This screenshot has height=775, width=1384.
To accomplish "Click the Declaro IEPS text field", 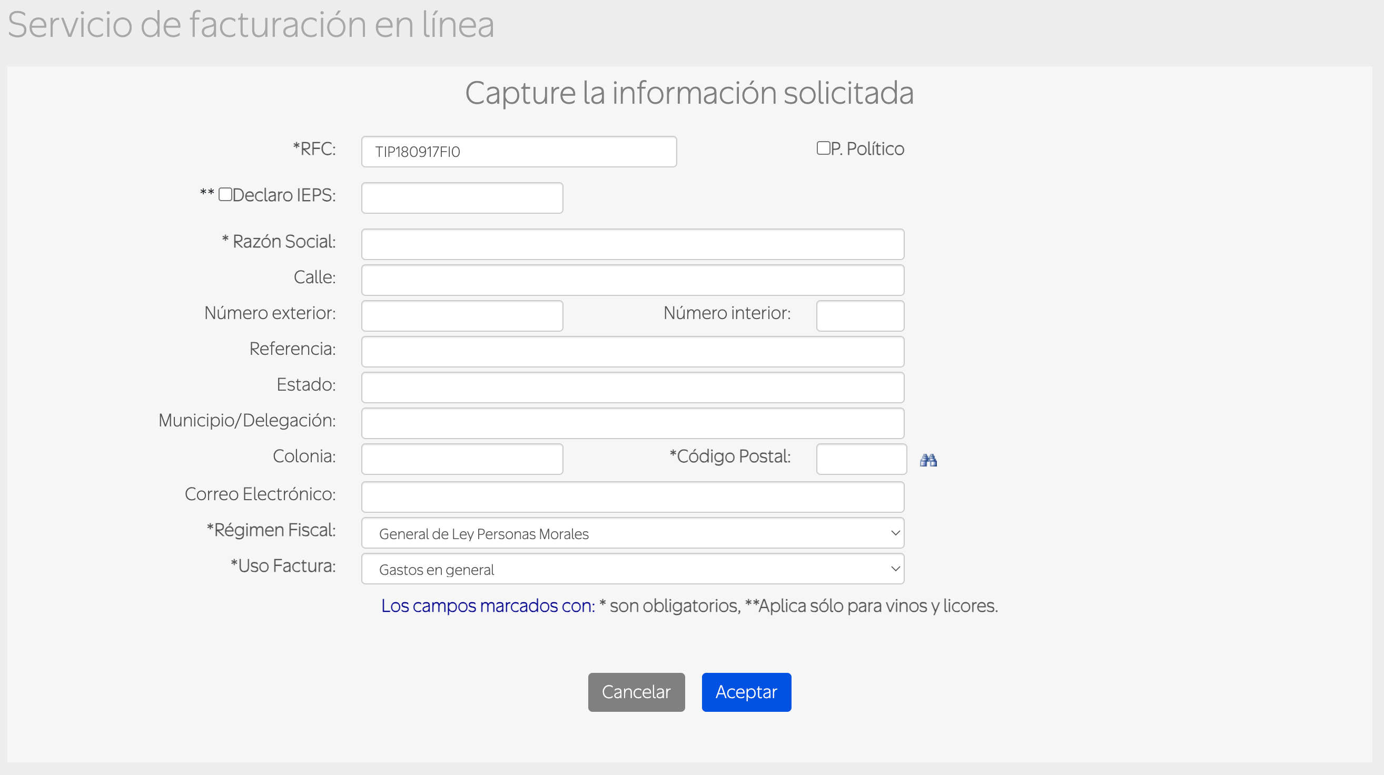I will [462, 197].
